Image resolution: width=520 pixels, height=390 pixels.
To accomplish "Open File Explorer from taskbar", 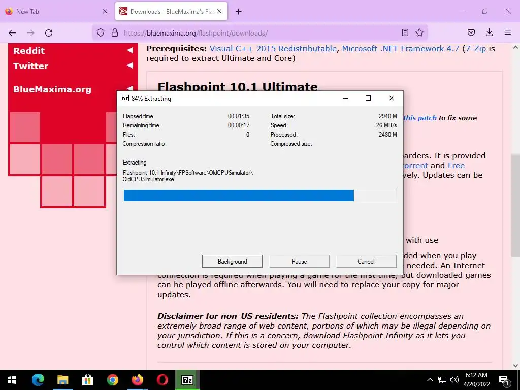I will (62, 380).
